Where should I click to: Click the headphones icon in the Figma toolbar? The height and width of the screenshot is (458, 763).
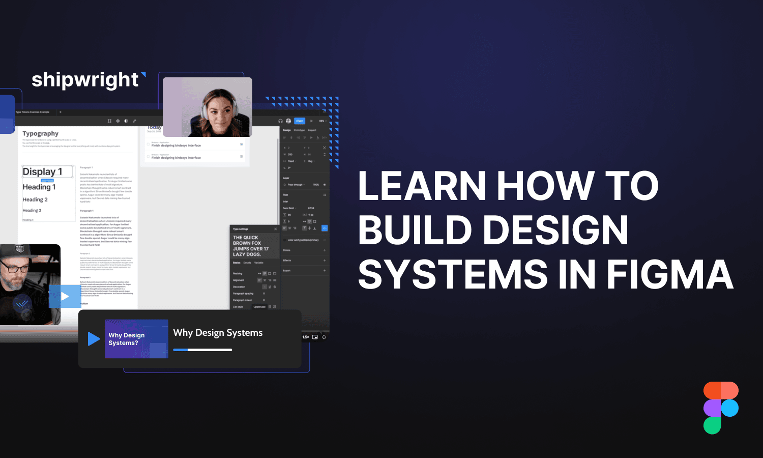tap(281, 121)
